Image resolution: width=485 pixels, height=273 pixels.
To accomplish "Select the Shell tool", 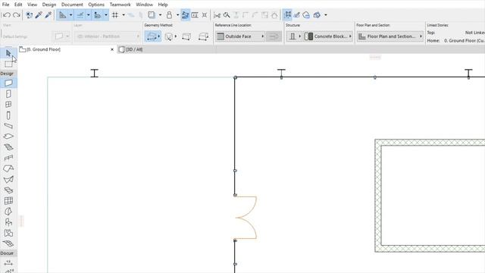I will pyautogui.click(x=8, y=180).
